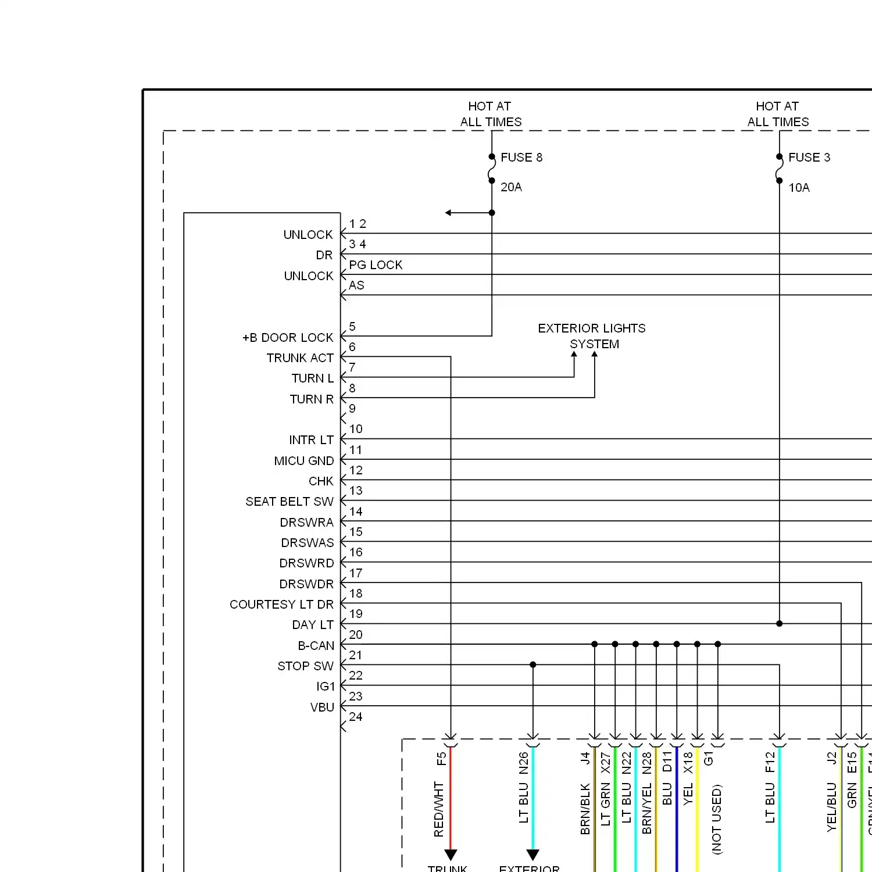This screenshot has width=872, height=872.
Task: Click the '1 2' pin label
Action: pyautogui.click(x=358, y=224)
